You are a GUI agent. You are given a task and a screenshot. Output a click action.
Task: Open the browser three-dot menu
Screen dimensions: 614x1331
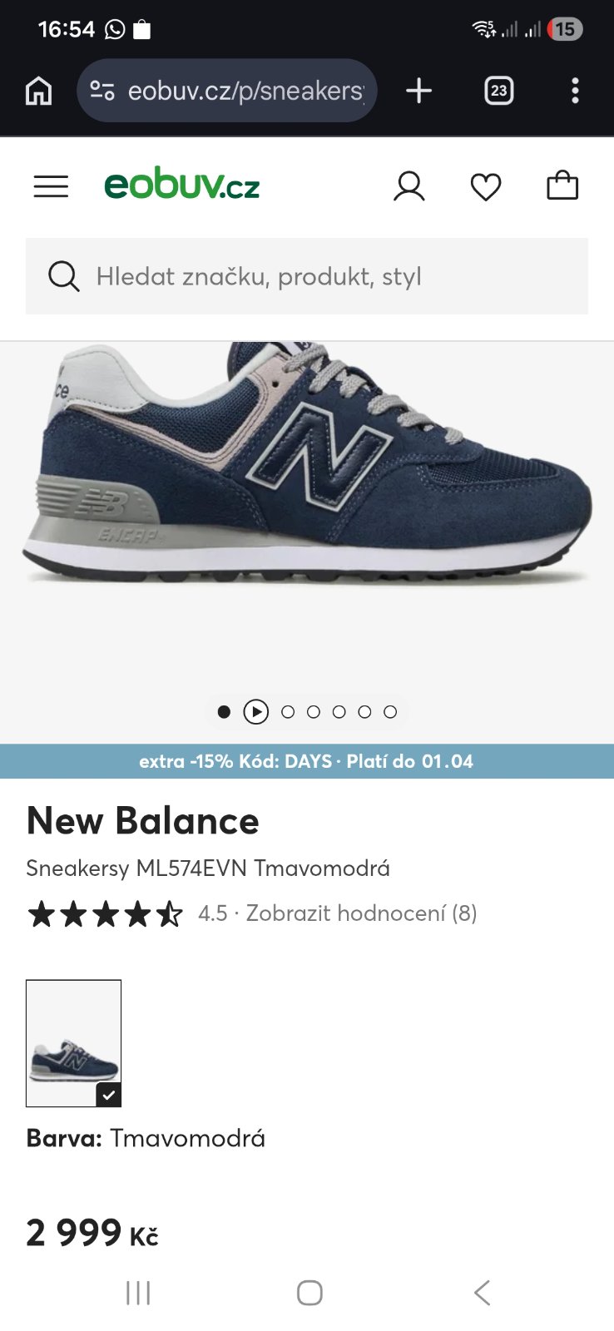pos(575,91)
